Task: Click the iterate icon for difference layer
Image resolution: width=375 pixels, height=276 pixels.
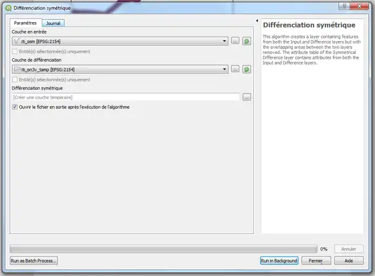Action: coord(246,69)
